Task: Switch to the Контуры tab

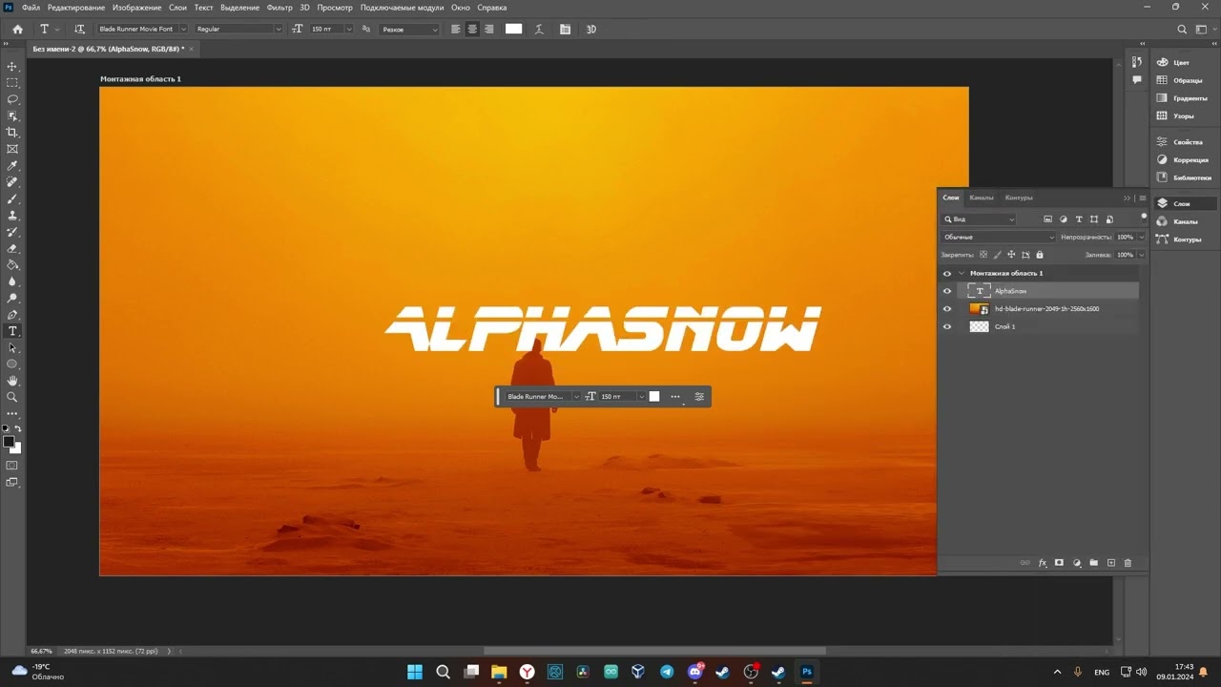Action: coord(1019,198)
